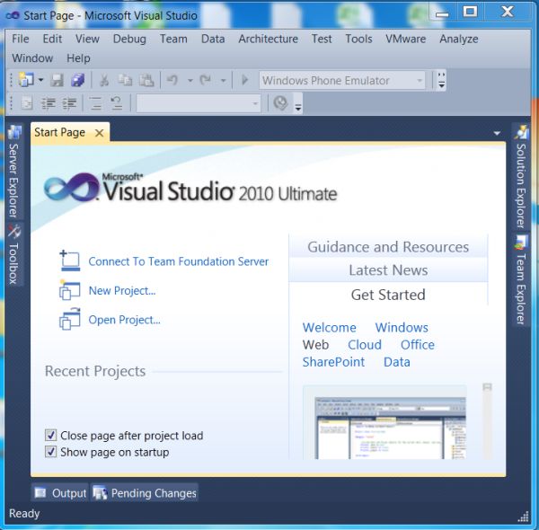Open the Tools menu
539x530 pixels.
pyautogui.click(x=358, y=39)
